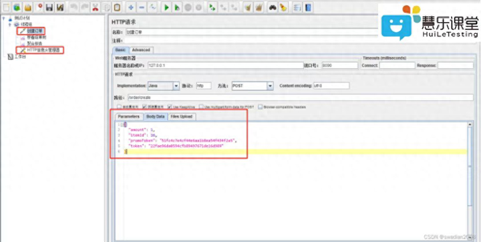481x242 pixels.
Task: Switch to the Basic tab
Action: (x=120, y=49)
